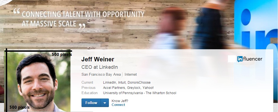Click the Jeff Weiner profile name
The height and width of the screenshot is (112, 278).
pyautogui.click(x=98, y=59)
